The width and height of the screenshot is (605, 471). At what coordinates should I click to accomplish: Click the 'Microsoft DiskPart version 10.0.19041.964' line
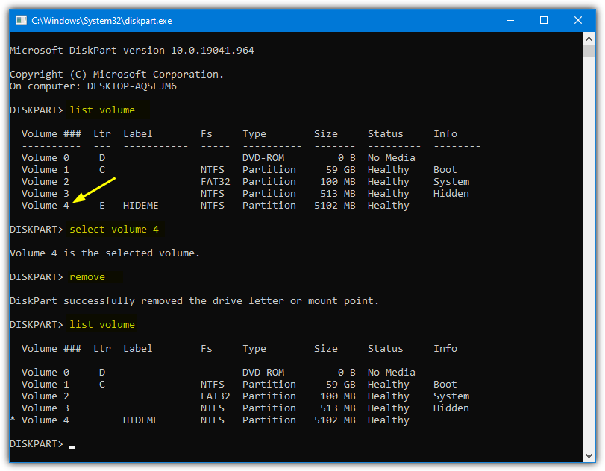click(x=132, y=51)
